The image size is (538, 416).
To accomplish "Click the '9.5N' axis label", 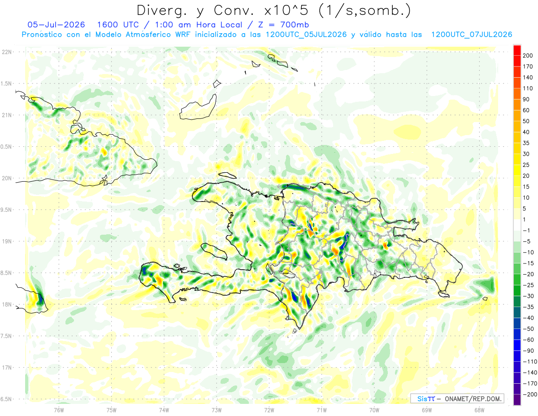I will click(7, 210).
